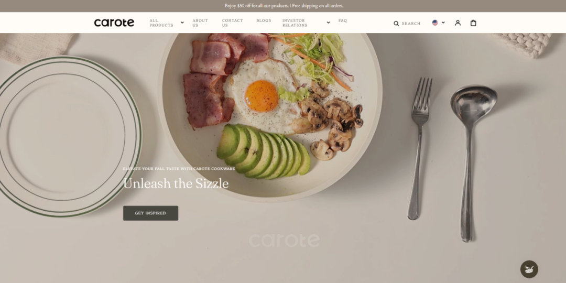Go to the Contact Us page
This screenshot has height=283, width=566.
[x=232, y=23]
